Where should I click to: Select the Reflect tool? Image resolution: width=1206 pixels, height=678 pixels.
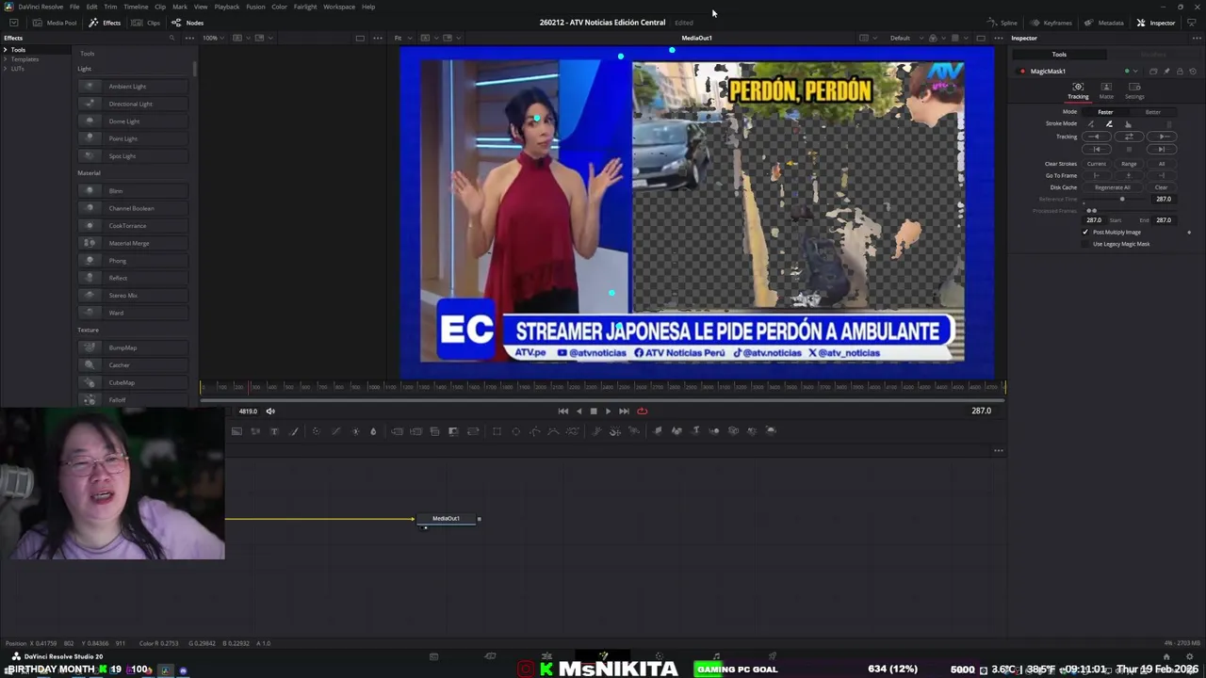(133, 278)
